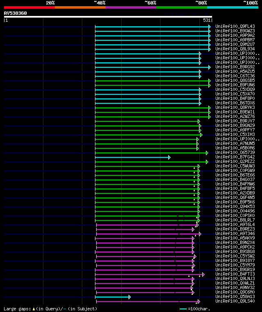The height and width of the screenshot is (312, 262).
Task: Select the UniRef100_B9FUN6 label
Action: tap(235, 85)
